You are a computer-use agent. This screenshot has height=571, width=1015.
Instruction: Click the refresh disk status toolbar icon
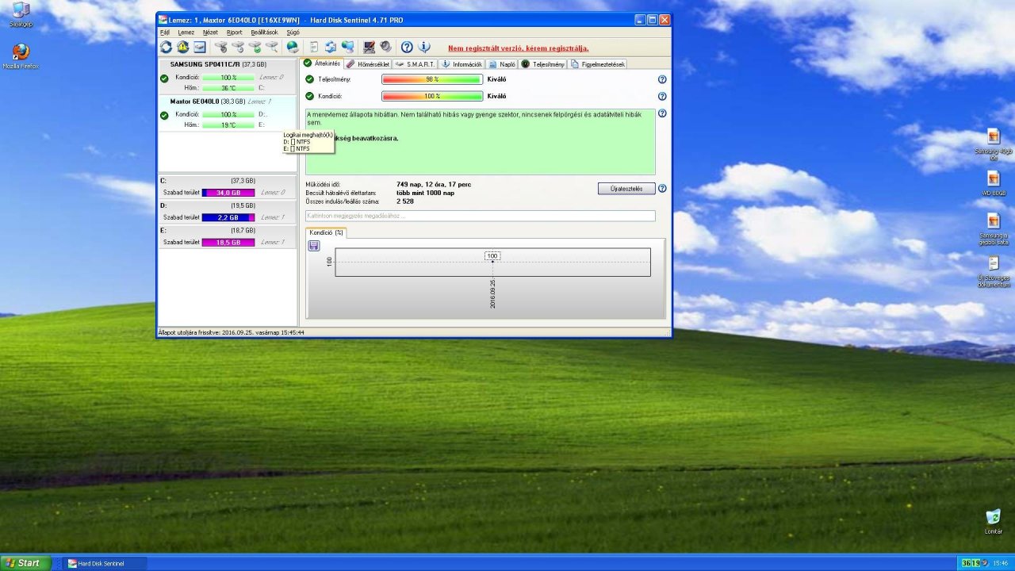(x=166, y=48)
